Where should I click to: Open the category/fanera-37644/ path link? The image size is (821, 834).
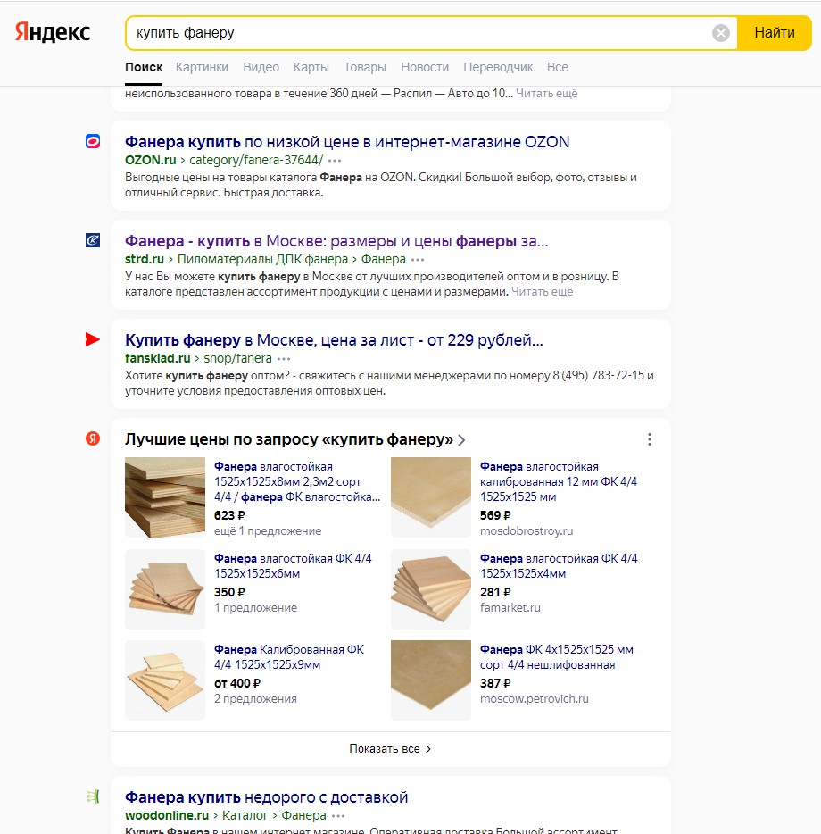coord(256,160)
